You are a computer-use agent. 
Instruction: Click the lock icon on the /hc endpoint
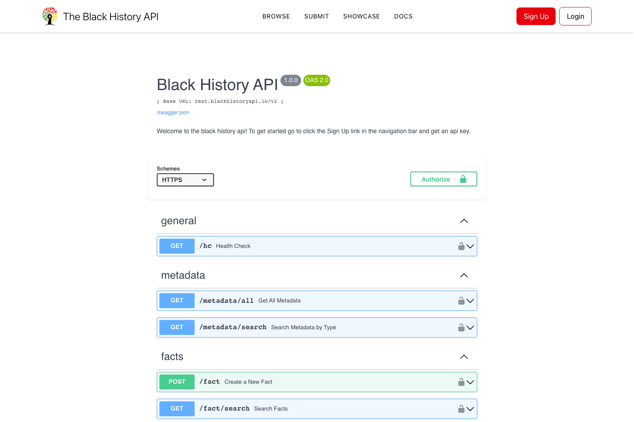coord(461,246)
